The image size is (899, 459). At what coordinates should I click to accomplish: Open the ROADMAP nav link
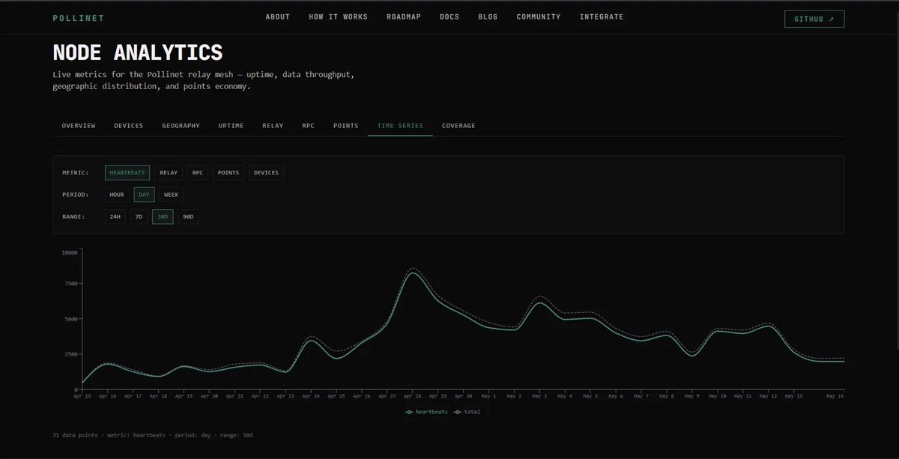coord(404,17)
